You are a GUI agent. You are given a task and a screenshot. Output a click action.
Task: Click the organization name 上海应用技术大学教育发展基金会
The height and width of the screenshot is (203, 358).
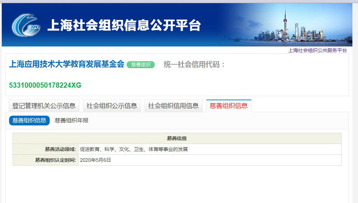tap(67, 64)
